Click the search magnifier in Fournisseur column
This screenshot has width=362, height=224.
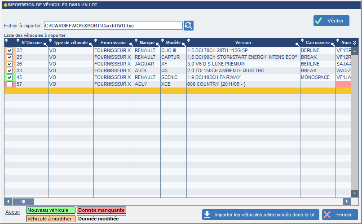click(x=131, y=44)
